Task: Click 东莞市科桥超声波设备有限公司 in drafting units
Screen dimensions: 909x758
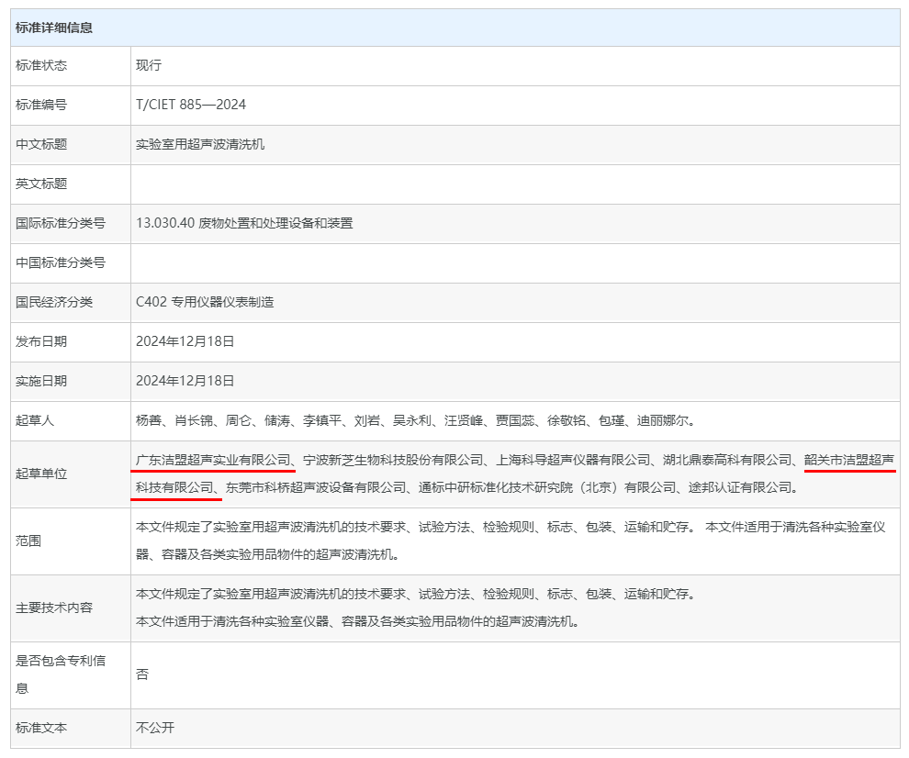Action: (x=316, y=487)
